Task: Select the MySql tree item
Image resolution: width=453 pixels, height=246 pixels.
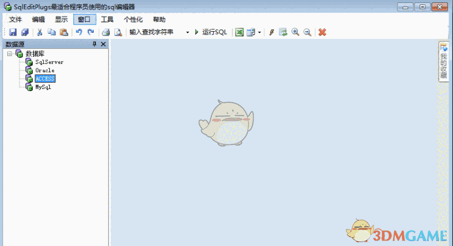Action: pos(43,87)
